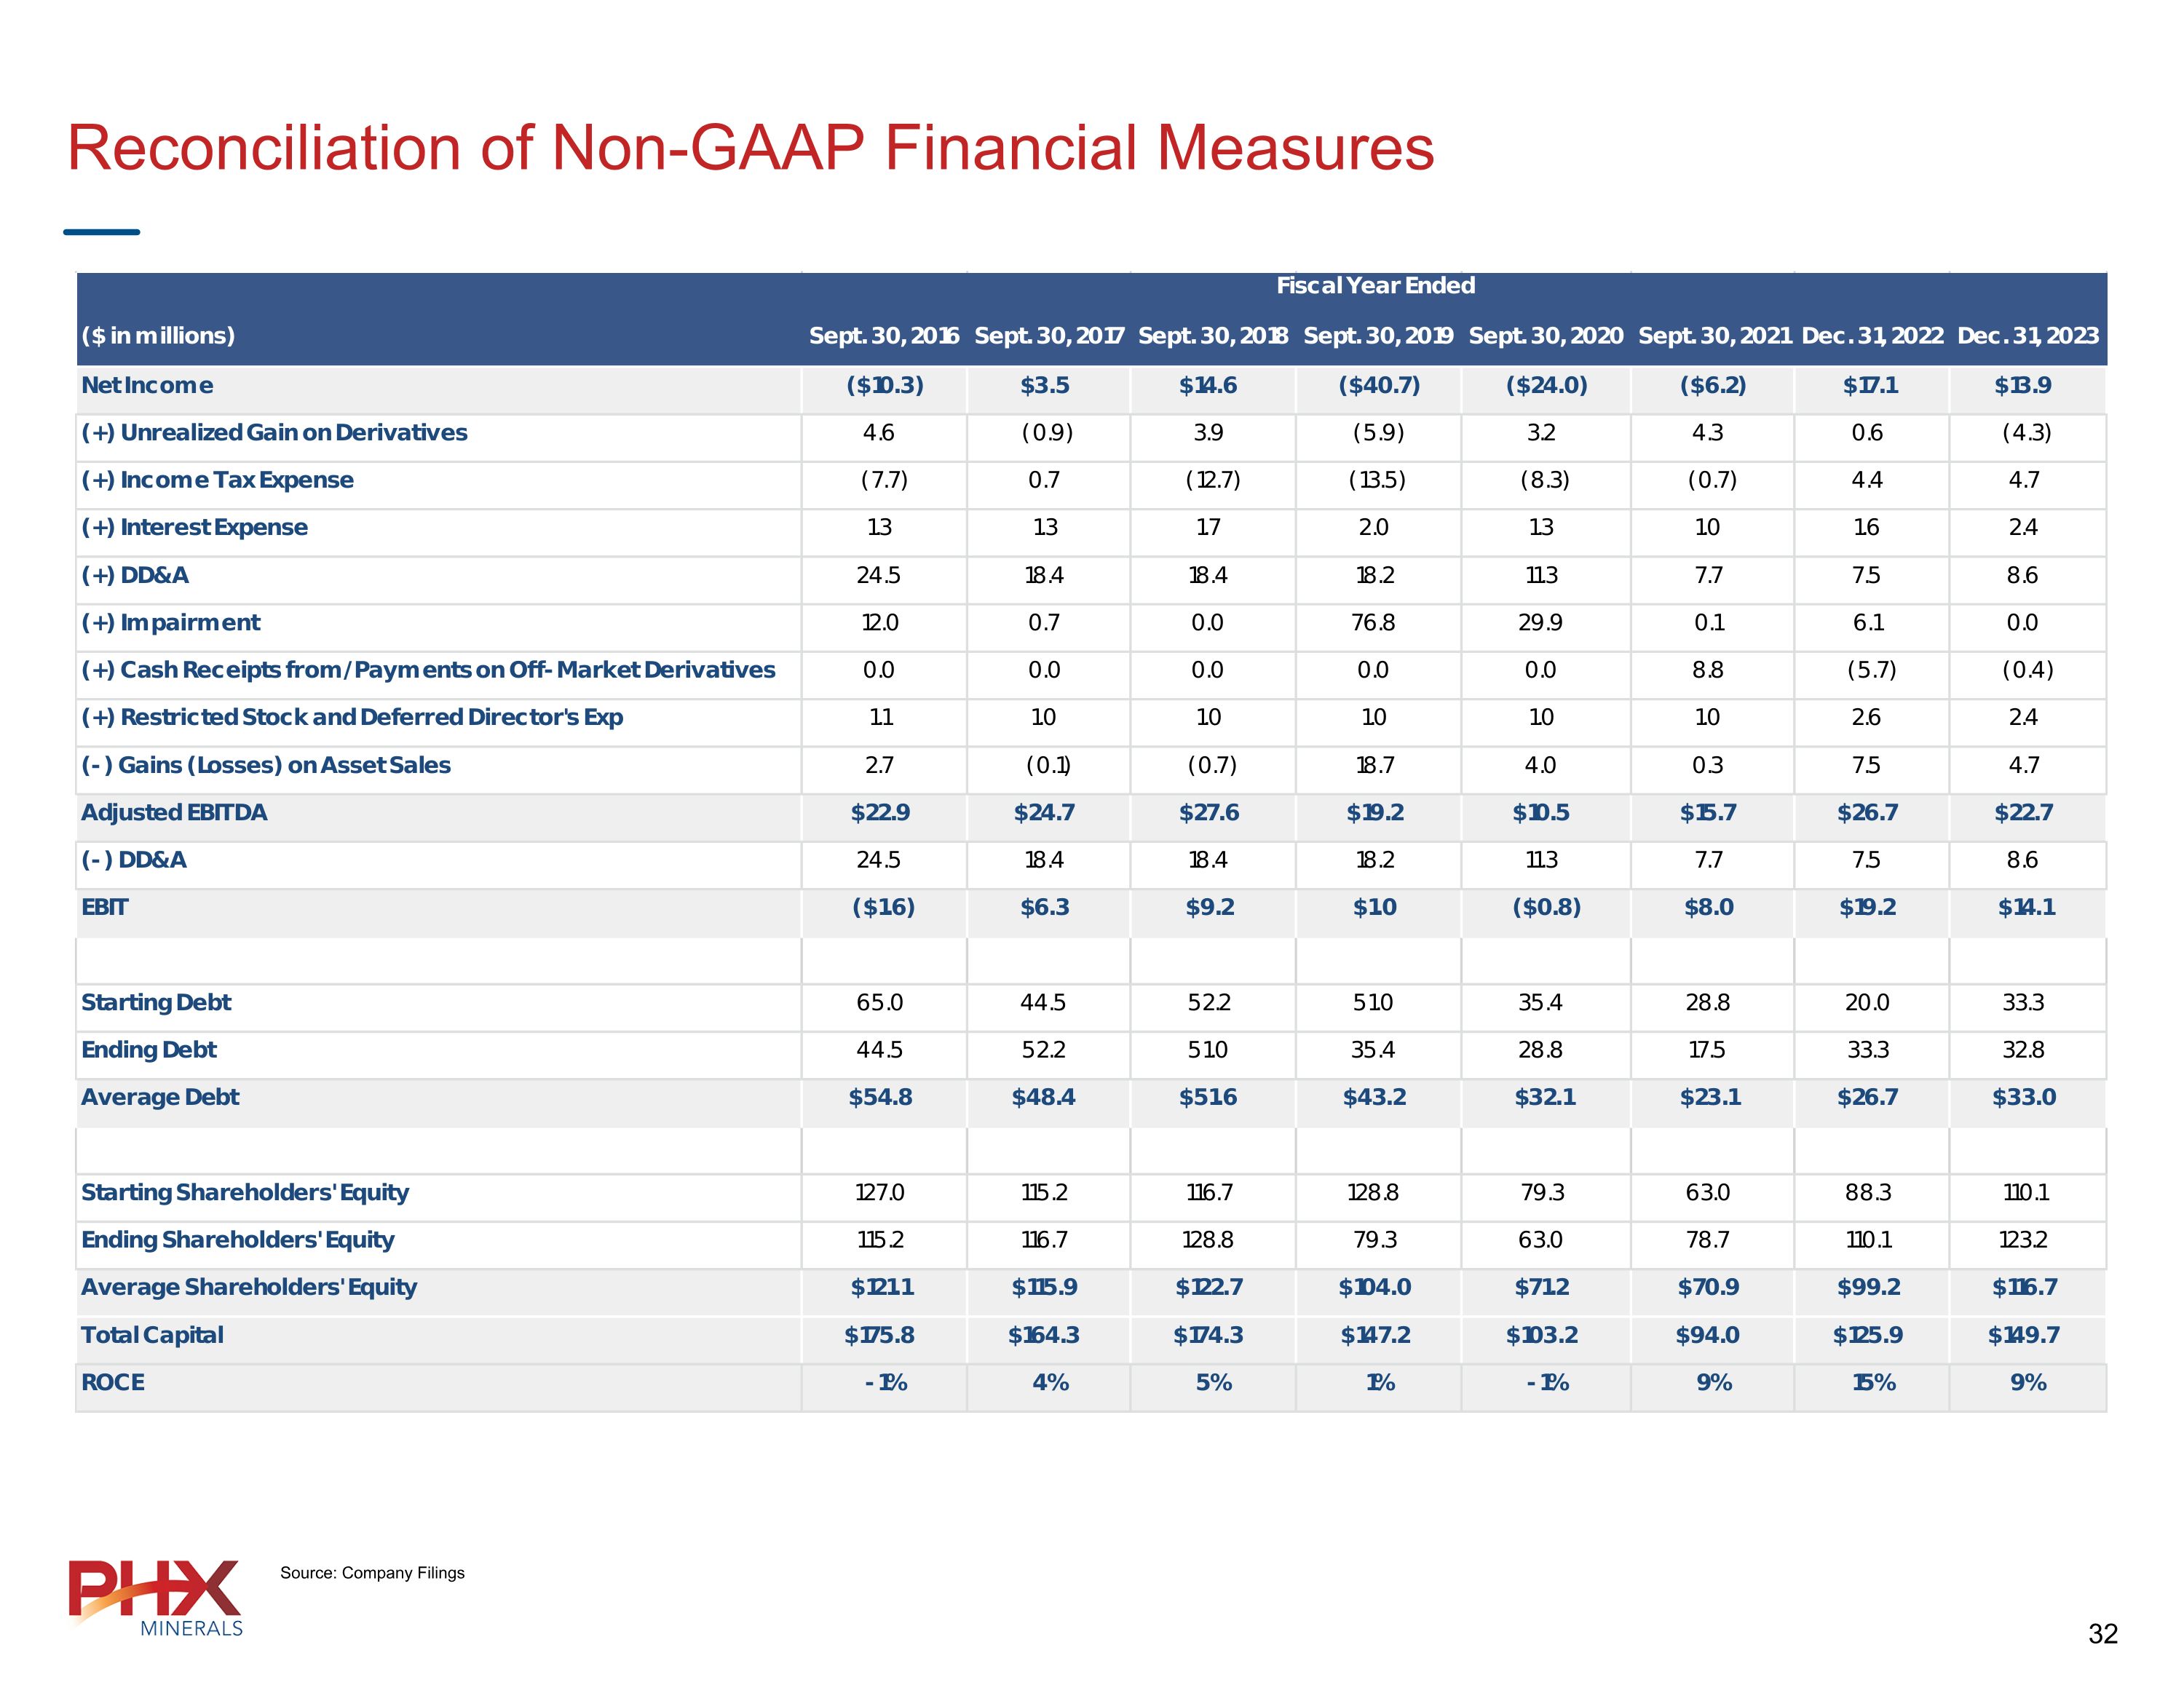Select the EBIT row label
Screen dimensions: 2184x1685
tap(105, 908)
